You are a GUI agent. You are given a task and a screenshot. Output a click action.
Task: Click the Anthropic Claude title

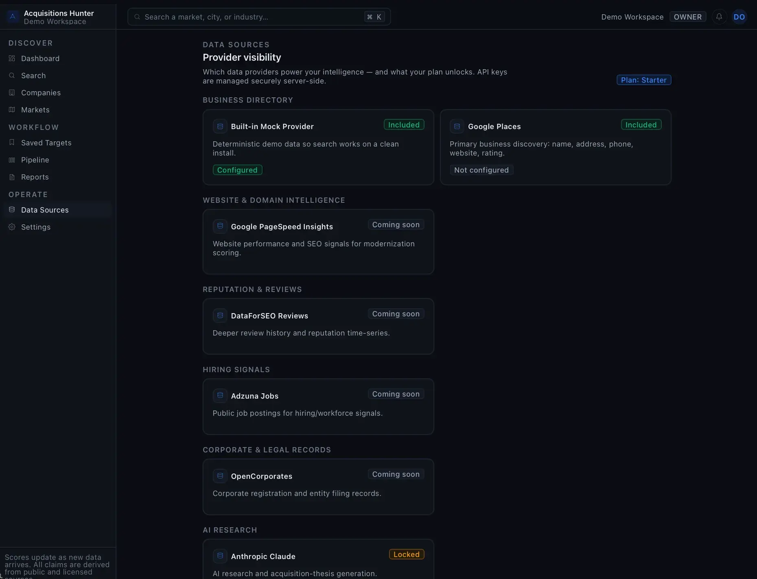263,556
